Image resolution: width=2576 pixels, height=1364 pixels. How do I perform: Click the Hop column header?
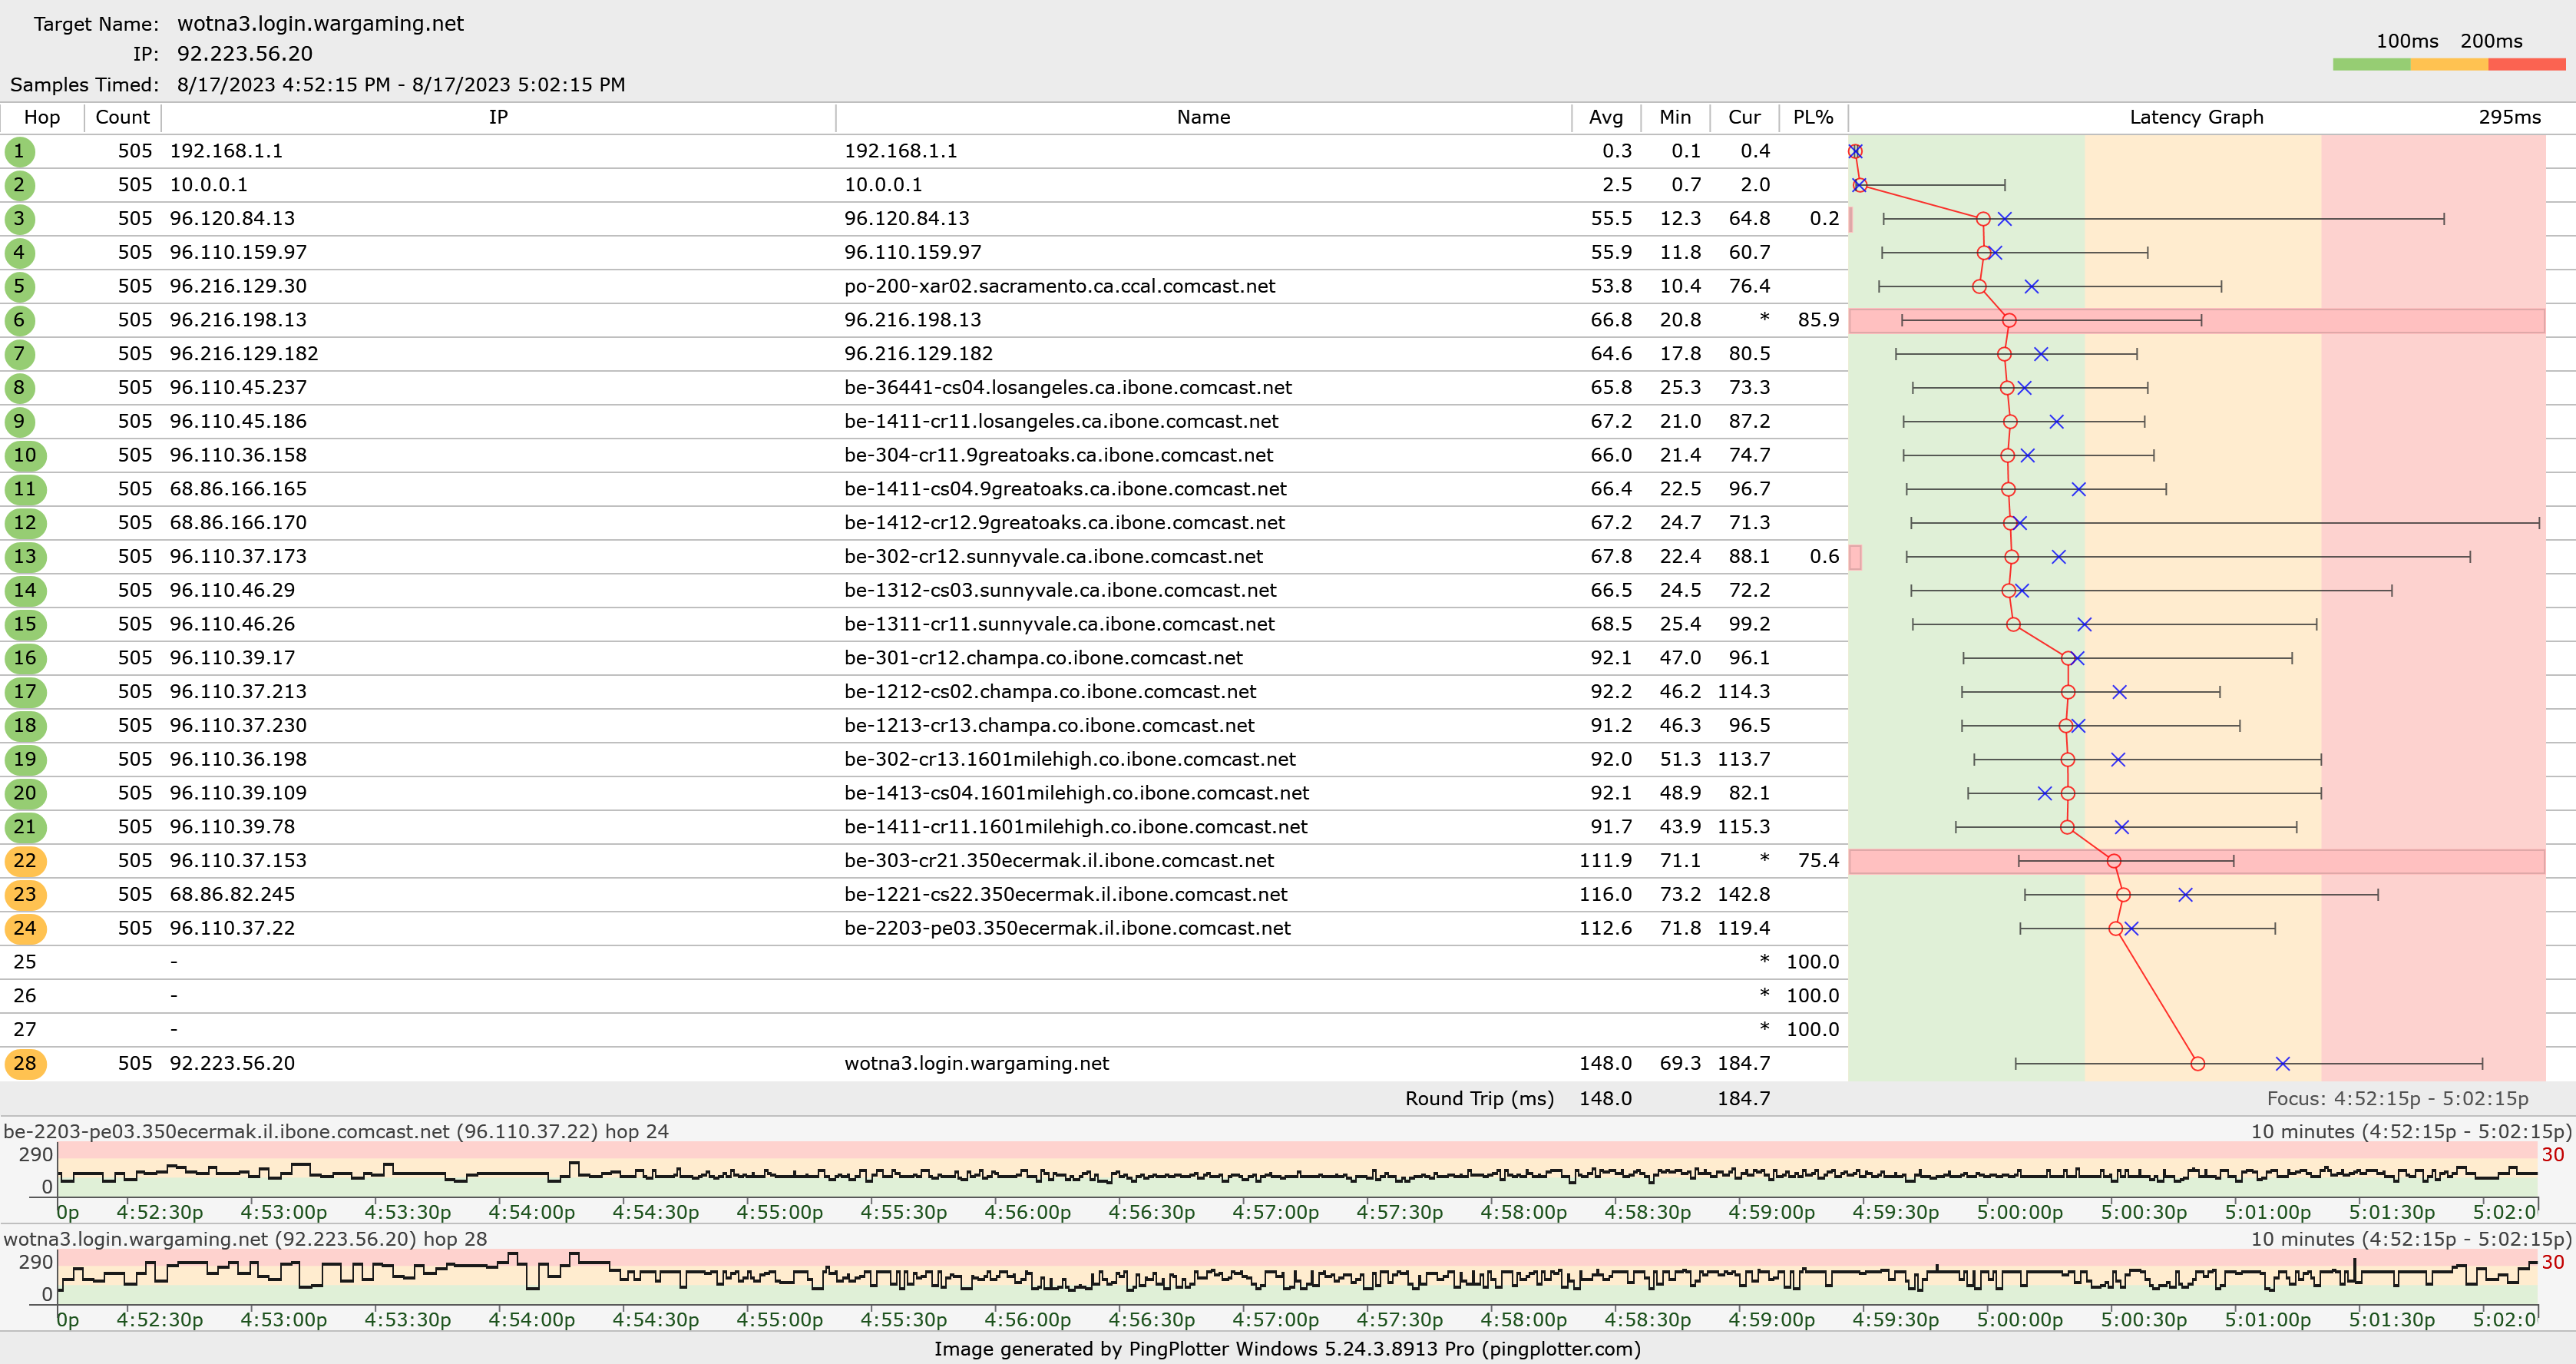(x=42, y=117)
